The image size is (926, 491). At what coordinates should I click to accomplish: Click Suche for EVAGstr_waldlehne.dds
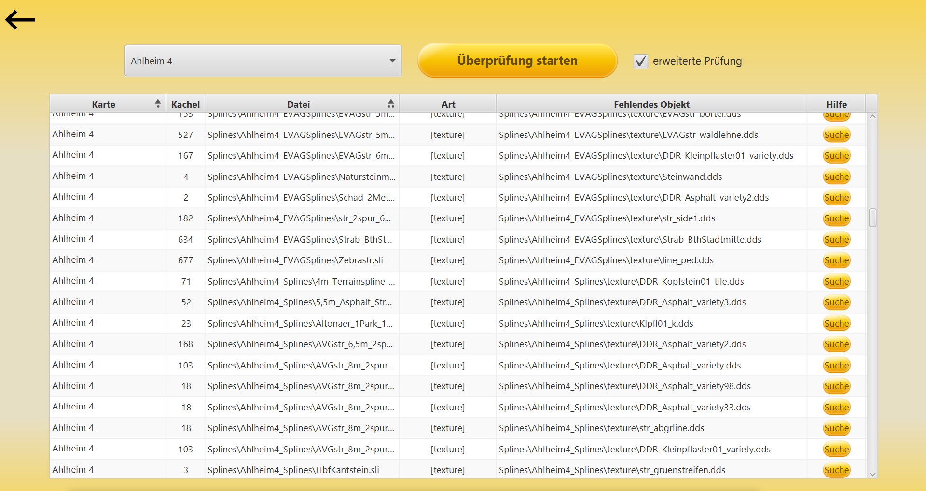pyautogui.click(x=836, y=135)
